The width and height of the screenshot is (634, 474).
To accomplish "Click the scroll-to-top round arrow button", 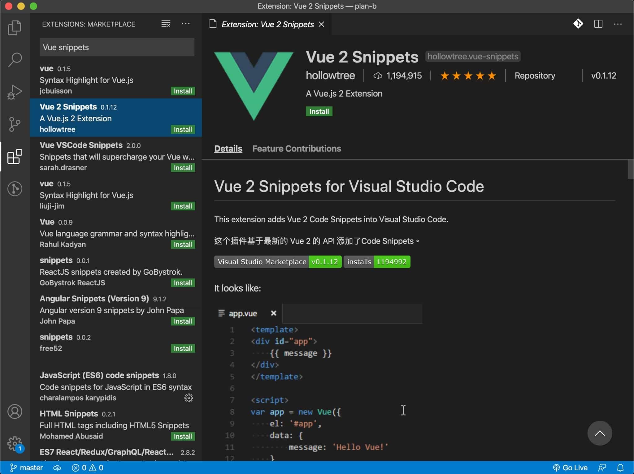I will point(599,433).
